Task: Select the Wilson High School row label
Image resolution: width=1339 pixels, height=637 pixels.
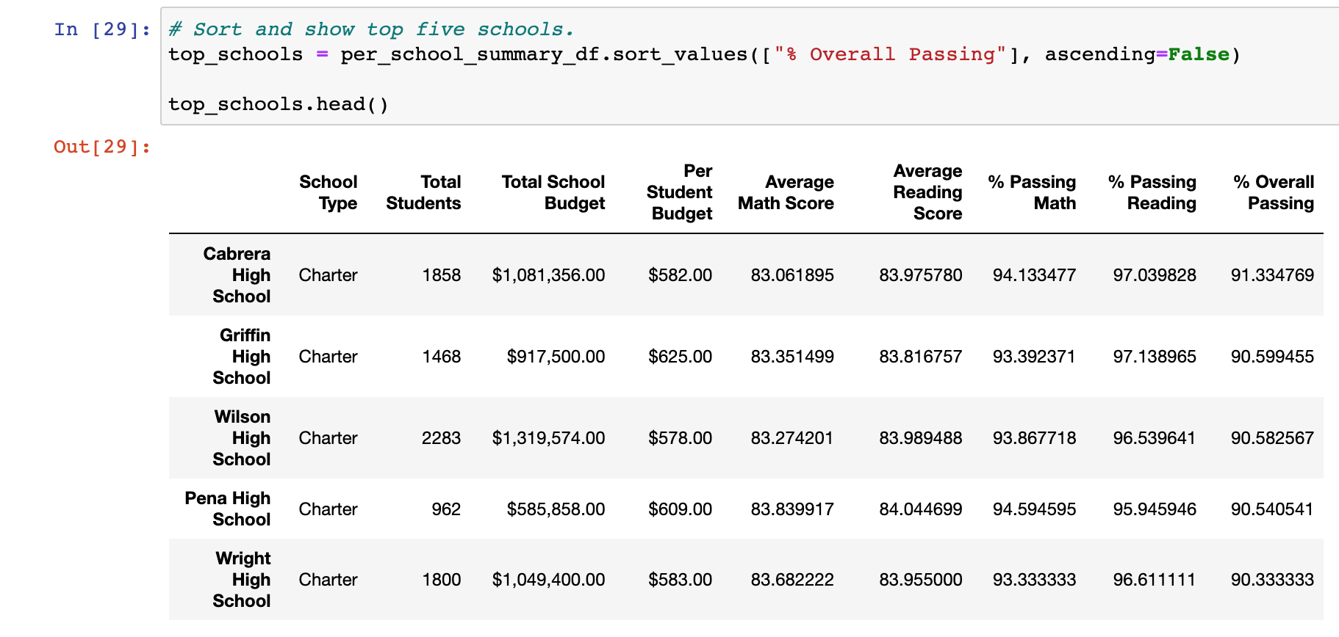Action: 241,438
